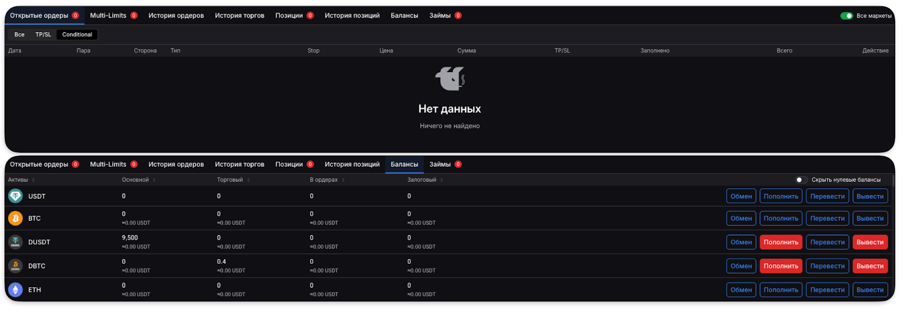Viewport: 902px width, 311px height.
Task: Sort balances by 'Торговый' column
Action: pos(233,180)
